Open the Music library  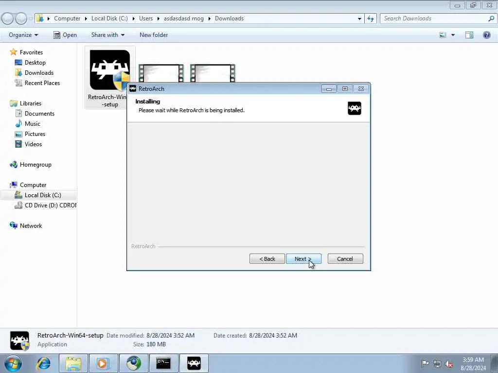click(33, 124)
